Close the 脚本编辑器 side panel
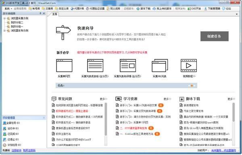This screenshot has width=242, height=155. pos(44,13)
